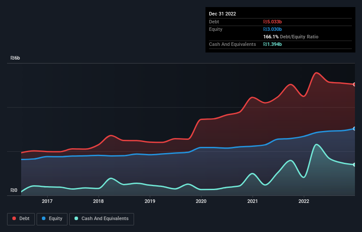Click the ₪6b y-axis label
The image size is (362, 232).
tap(15, 58)
